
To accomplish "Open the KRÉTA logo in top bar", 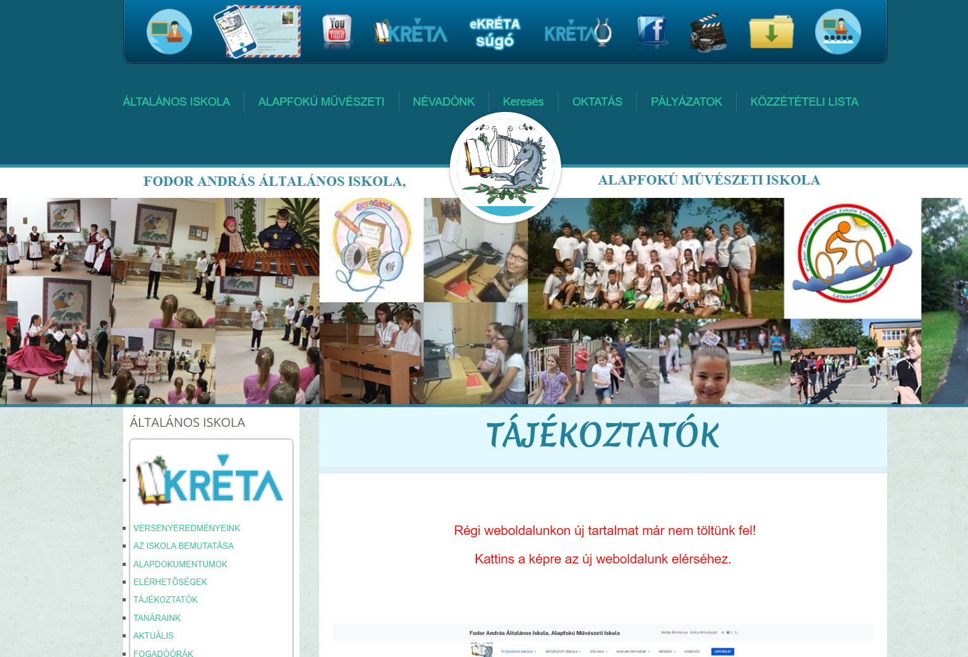I will tap(411, 32).
